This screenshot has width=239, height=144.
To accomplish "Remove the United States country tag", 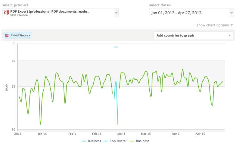I will click(29, 35).
